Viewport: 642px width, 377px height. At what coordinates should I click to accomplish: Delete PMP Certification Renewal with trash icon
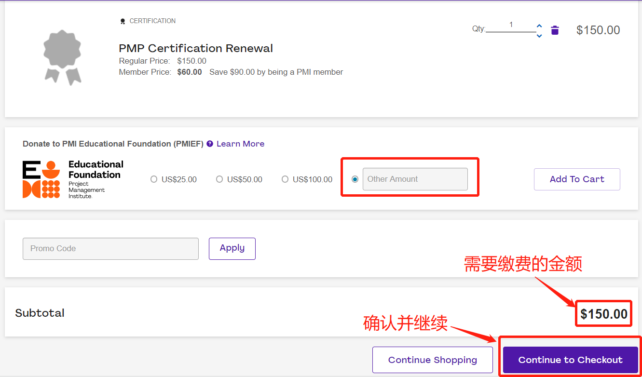[x=555, y=30]
